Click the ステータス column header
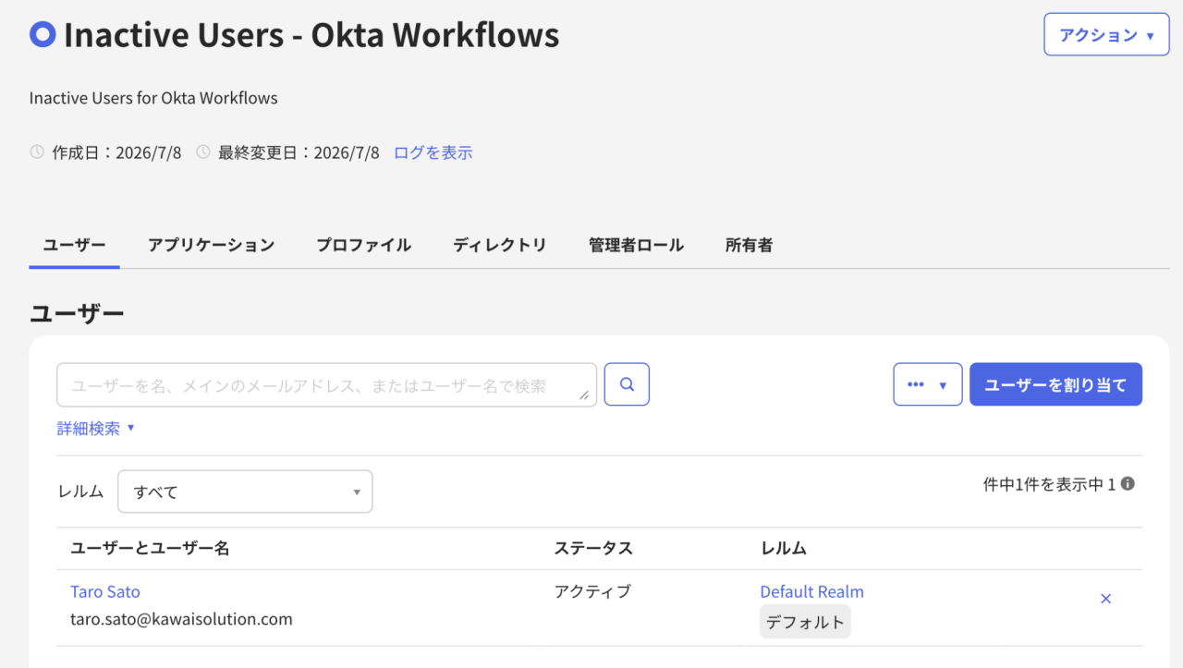This screenshot has width=1183, height=668. point(593,548)
